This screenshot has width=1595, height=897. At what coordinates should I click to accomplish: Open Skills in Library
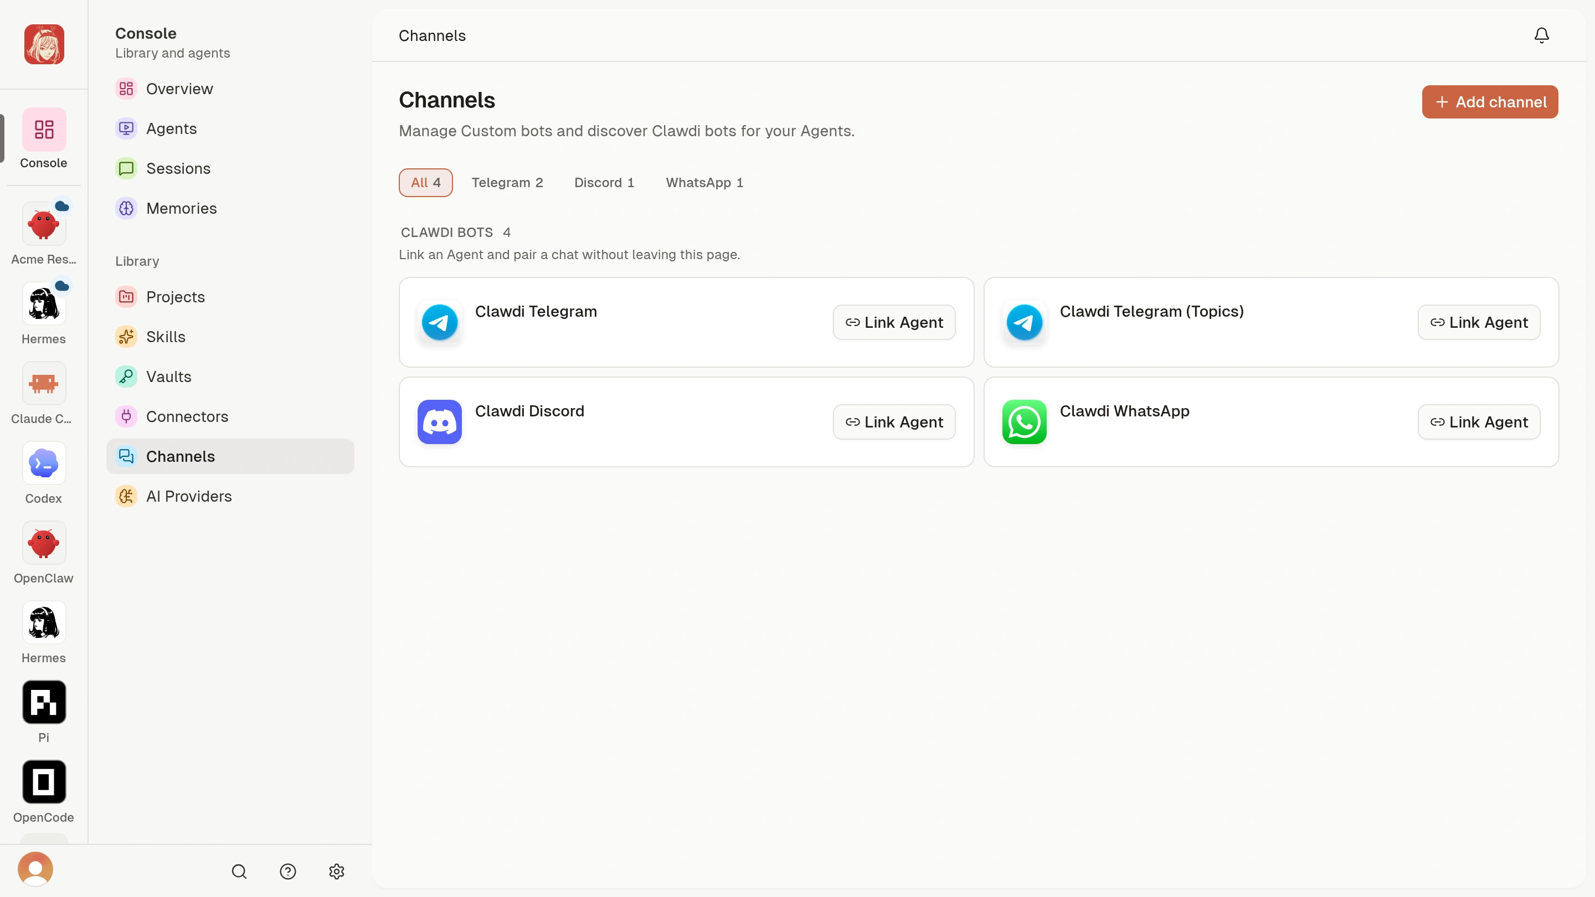230,337
